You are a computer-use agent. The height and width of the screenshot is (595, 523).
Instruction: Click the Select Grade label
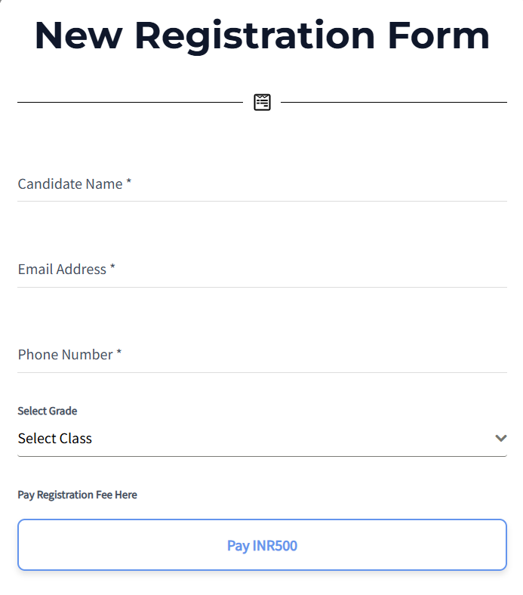(48, 412)
